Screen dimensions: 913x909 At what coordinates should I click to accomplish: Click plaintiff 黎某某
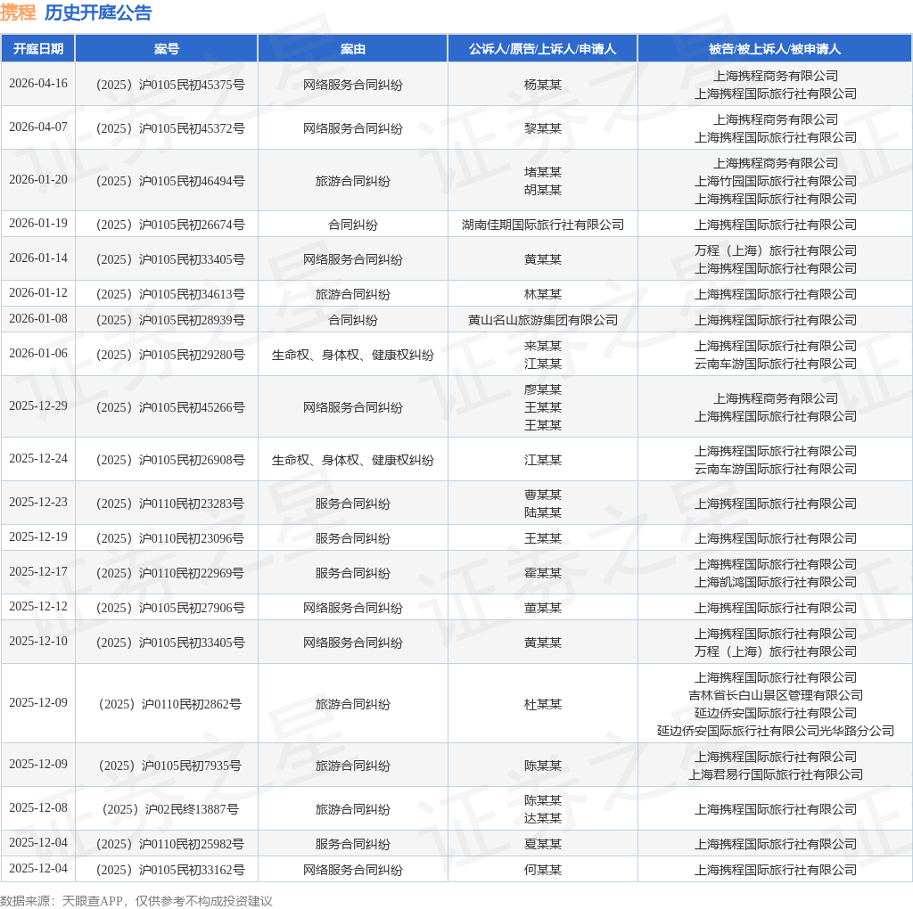[x=543, y=128]
